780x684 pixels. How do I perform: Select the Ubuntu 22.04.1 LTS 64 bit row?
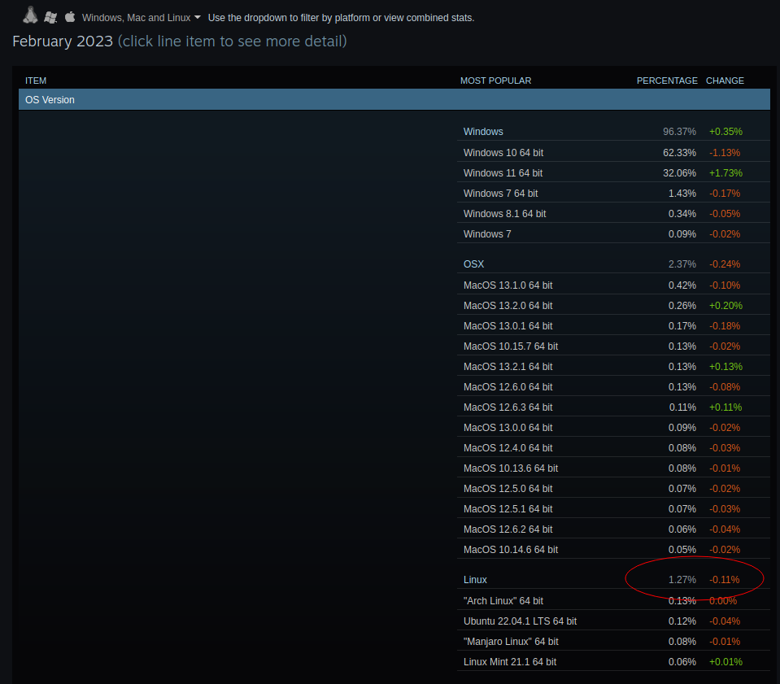click(613, 621)
